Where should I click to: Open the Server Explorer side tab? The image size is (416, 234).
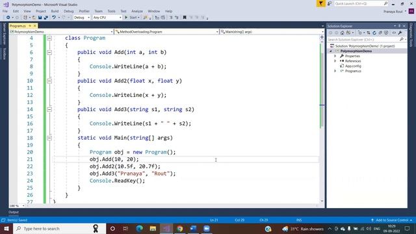pyautogui.click(x=4, y=34)
